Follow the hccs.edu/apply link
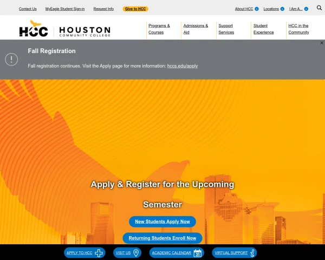 (x=183, y=66)
